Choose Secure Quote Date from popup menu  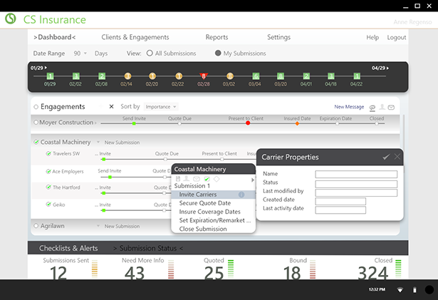click(x=204, y=203)
